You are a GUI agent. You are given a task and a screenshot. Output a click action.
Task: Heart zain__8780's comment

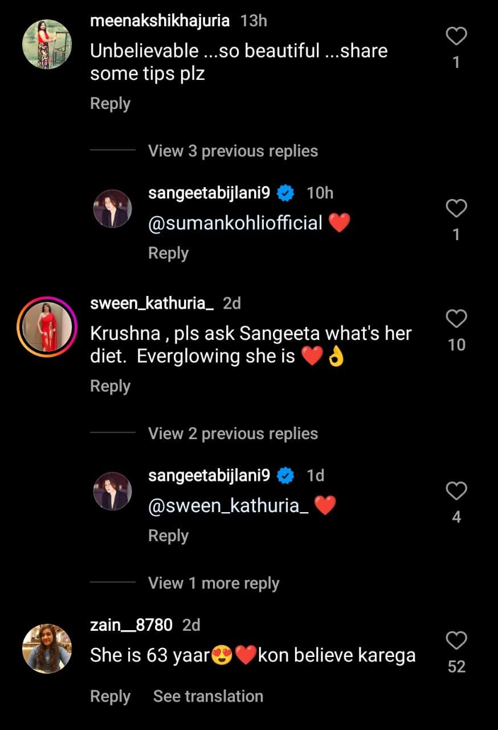coord(456,641)
